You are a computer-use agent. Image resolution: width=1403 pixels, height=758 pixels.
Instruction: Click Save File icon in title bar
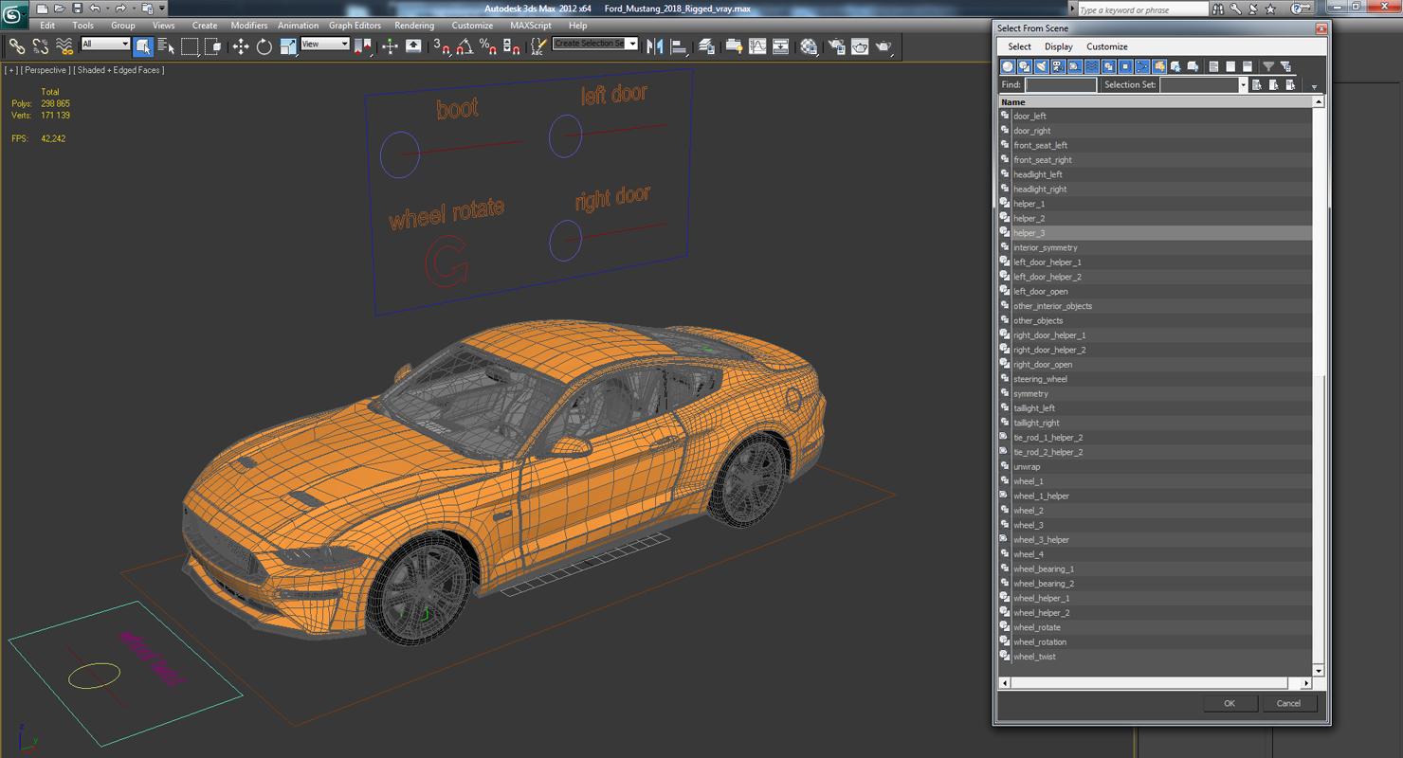(x=77, y=9)
